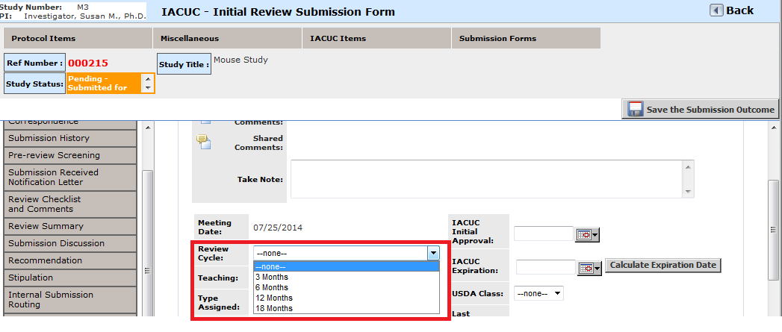The width and height of the screenshot is (782, 332).
Task: Choose 18 Months review cycle
Action: point(346,309)
